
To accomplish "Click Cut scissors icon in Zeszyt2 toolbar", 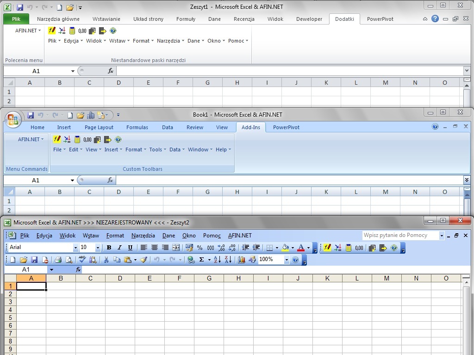I will coord(106,260).
